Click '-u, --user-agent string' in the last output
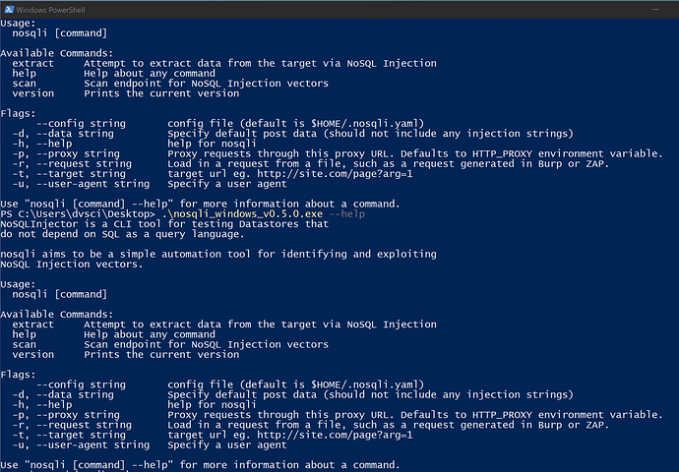Viewport: 679px width, 472px height. 81,444
